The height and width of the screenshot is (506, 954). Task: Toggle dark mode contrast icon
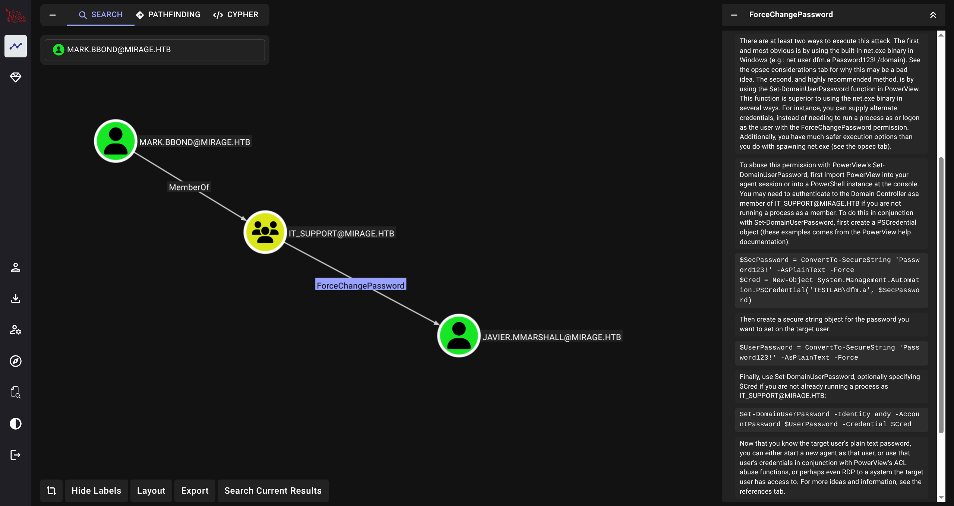[15, 424]
